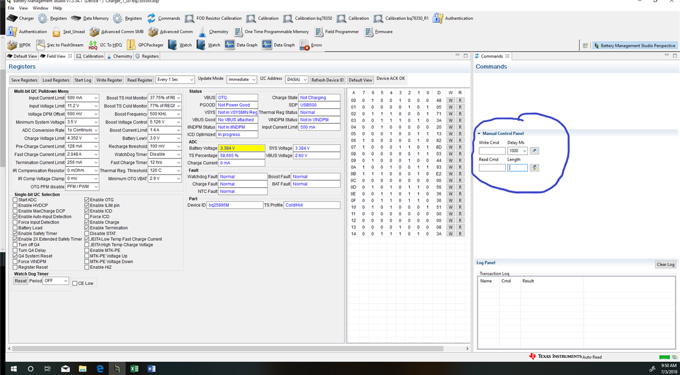The image size is (680, 375).
Task: Open the Window menu
Action: [x=40, y=8]
